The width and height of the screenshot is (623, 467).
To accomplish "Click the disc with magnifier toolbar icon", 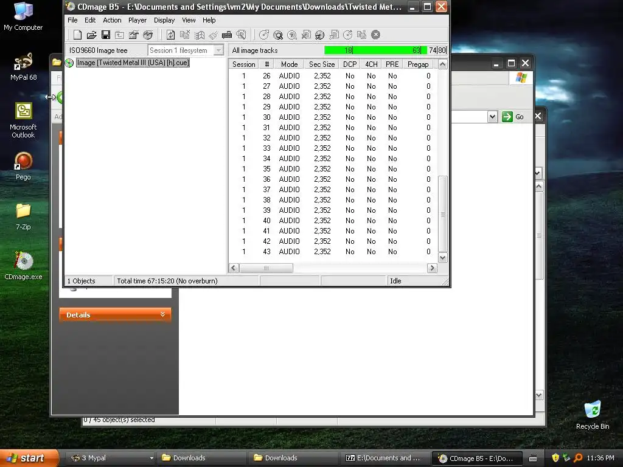I will [278, 35].
